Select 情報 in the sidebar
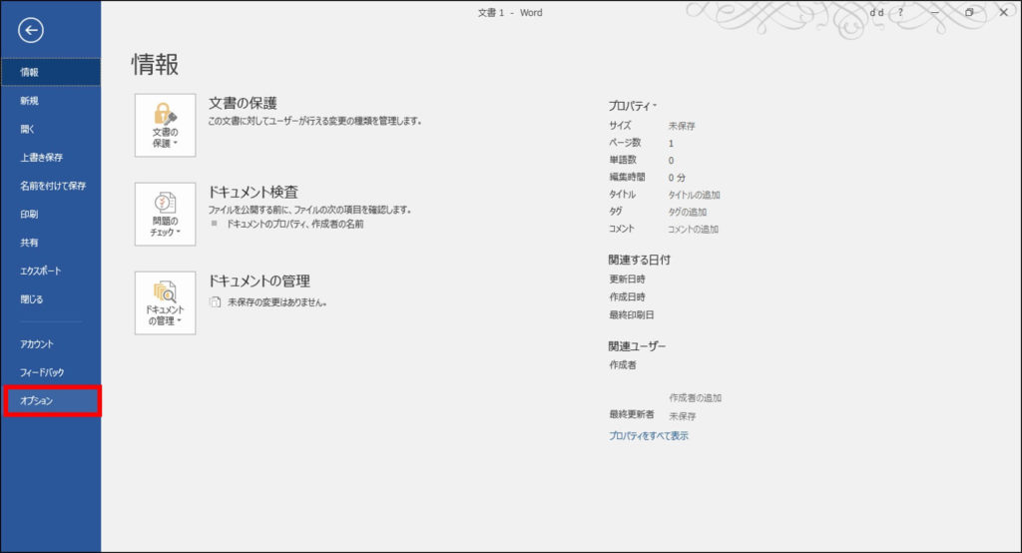The image size is (1022, 553). tap(50, 72)
